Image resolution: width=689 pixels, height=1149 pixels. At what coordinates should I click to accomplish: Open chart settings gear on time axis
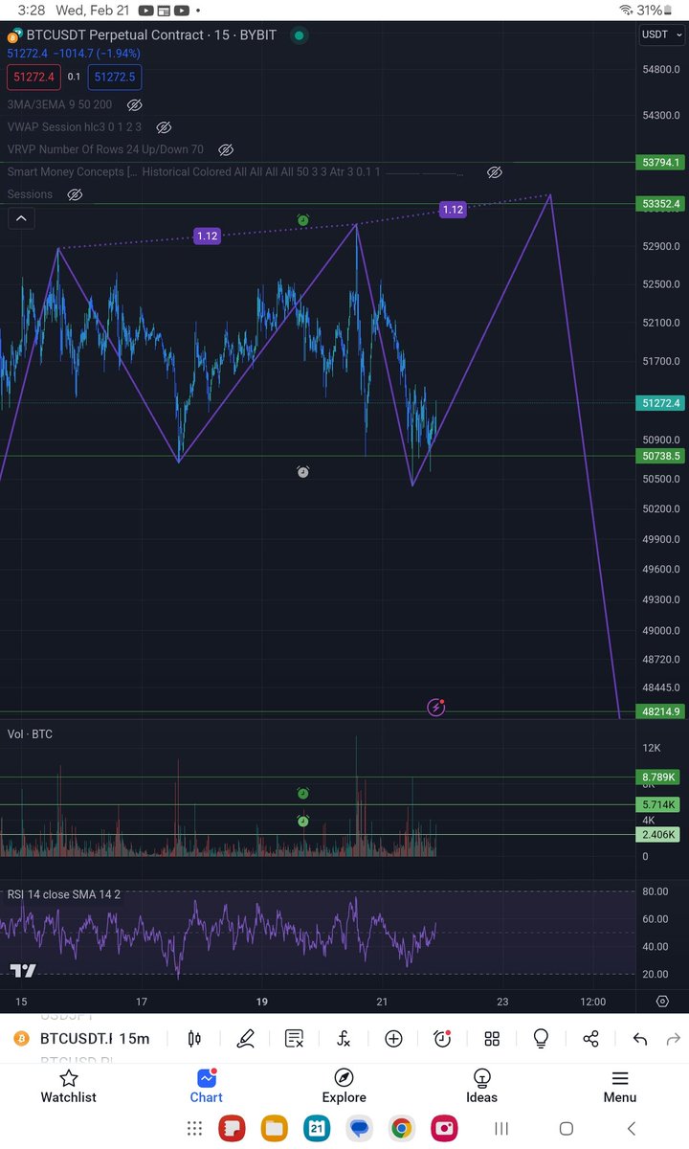point(662,1002)
